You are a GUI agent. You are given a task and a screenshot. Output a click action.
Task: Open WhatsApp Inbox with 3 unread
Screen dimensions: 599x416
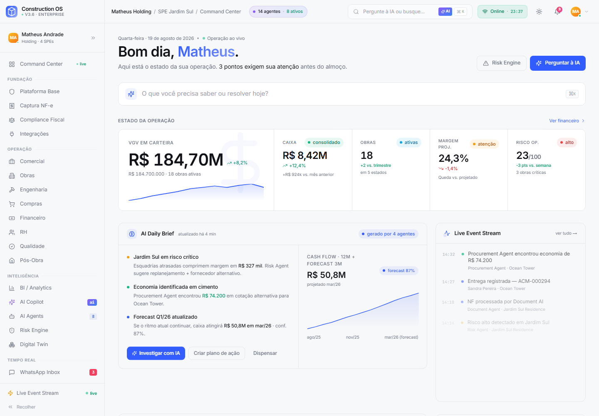[x=52, y=372]
